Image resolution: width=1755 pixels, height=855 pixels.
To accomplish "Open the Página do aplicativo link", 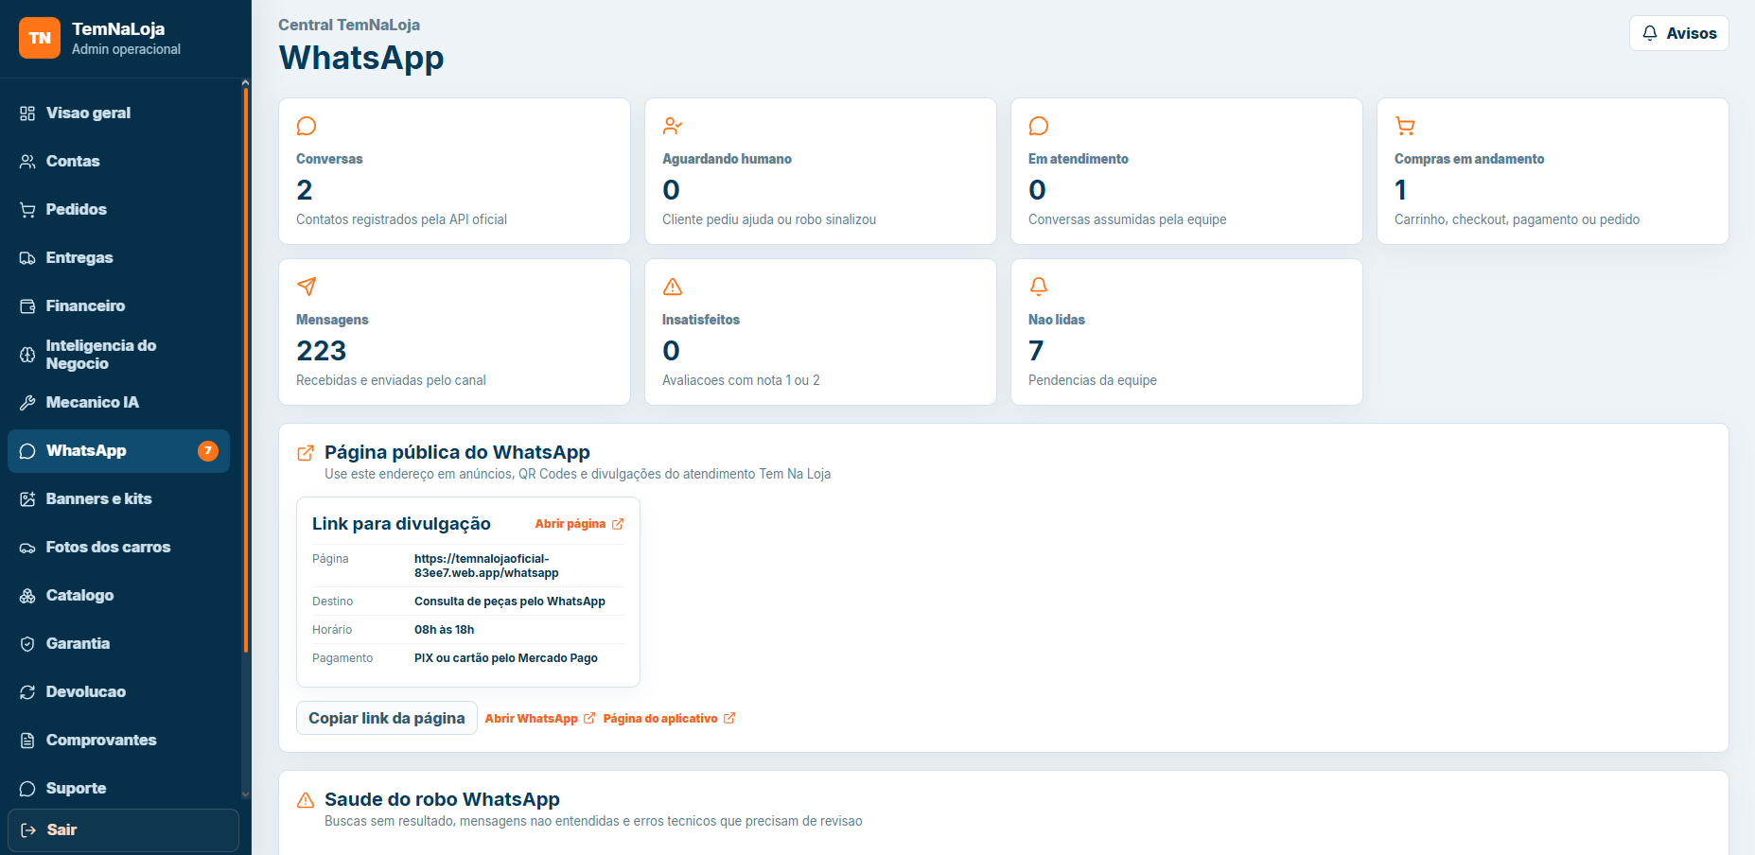I will [669, 719].
